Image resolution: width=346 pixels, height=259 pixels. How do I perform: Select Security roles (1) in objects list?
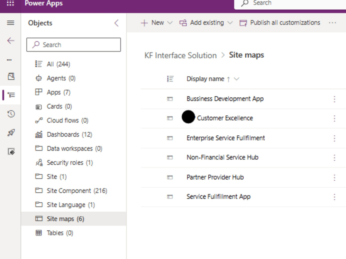point(74,163)
